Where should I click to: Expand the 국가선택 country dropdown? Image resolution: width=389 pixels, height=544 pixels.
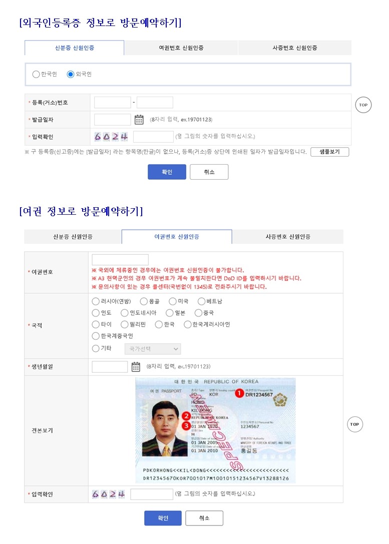point(153,349)
